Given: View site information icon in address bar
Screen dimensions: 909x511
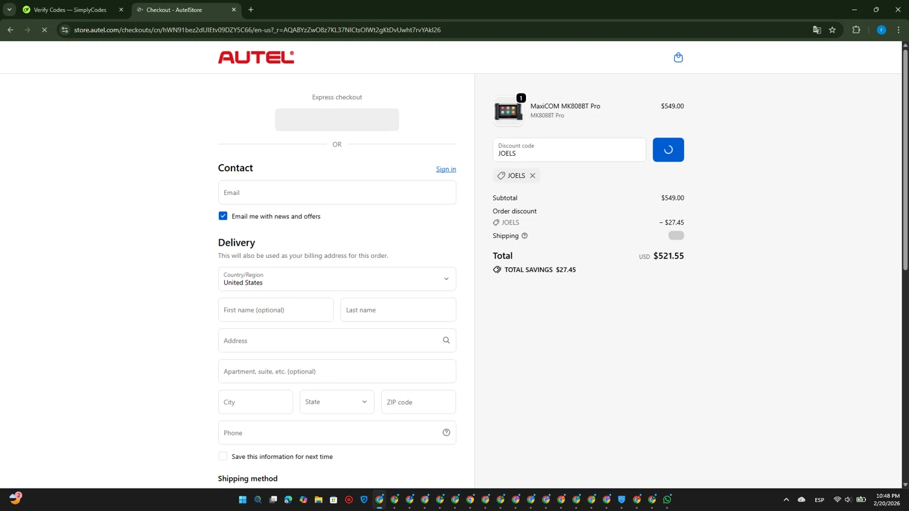Looking at the screenshot, I should point(65,30).
